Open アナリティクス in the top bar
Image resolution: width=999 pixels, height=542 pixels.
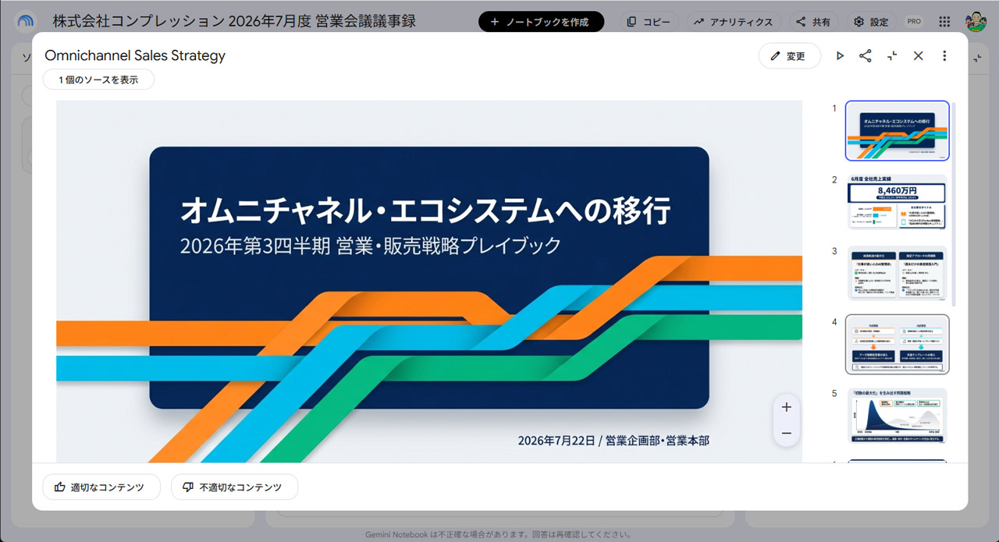pyautogui.click(x=733, y=22)
